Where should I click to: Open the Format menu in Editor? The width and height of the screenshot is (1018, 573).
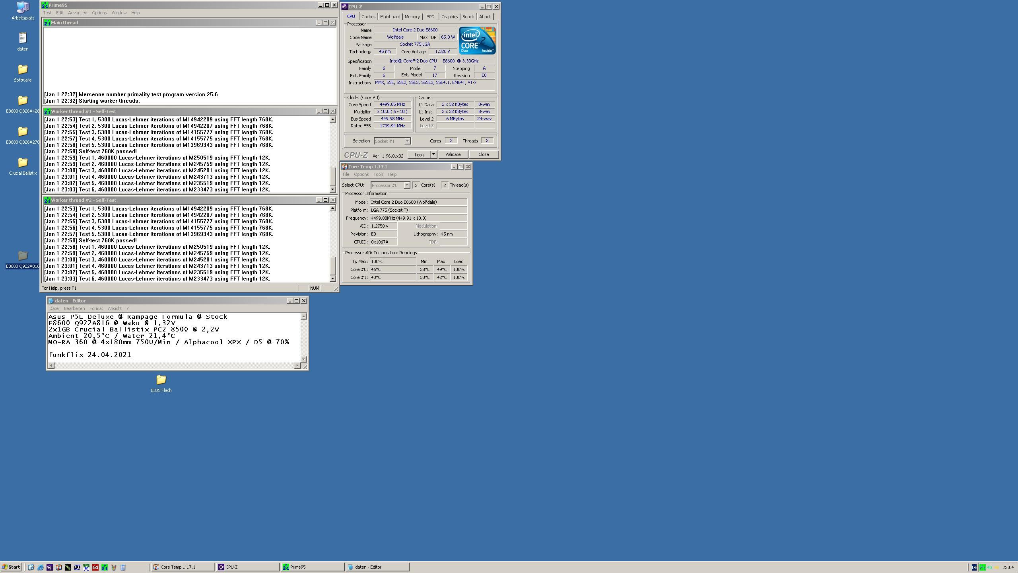pyautogui.click(x=96, y=308)
